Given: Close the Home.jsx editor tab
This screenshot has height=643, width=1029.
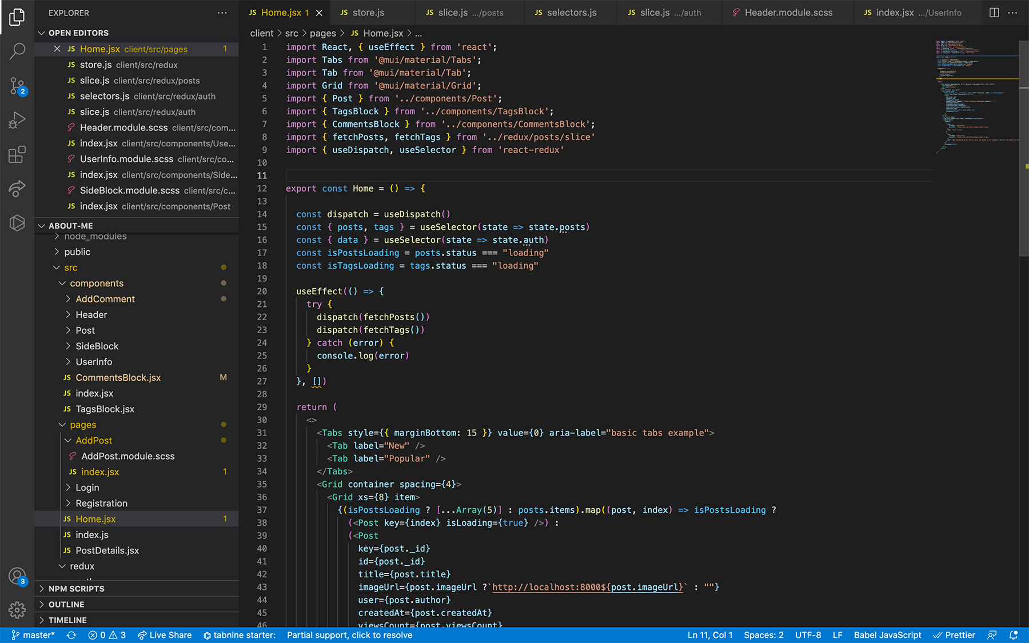Looking at the screenshot, I should pos(319,13).
